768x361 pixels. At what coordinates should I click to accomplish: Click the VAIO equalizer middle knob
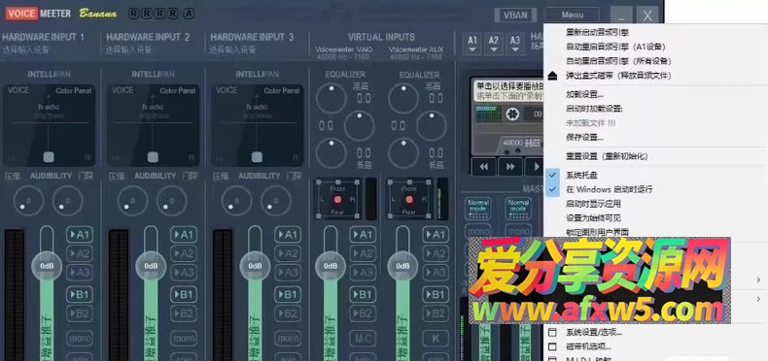click(359, 126)
